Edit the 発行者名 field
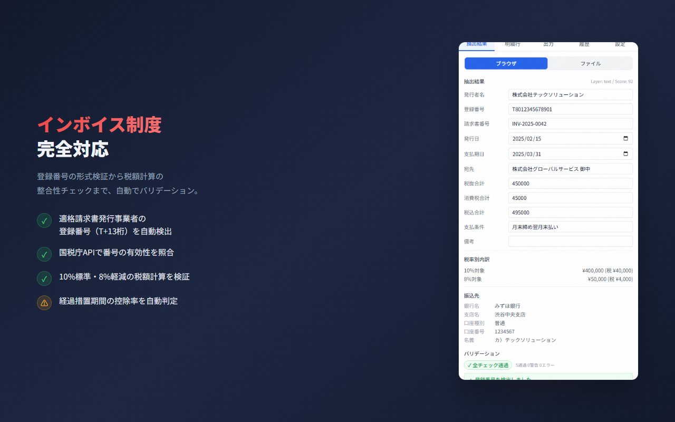The width and height of the screenshot is (675, 422). coord(571,95)
